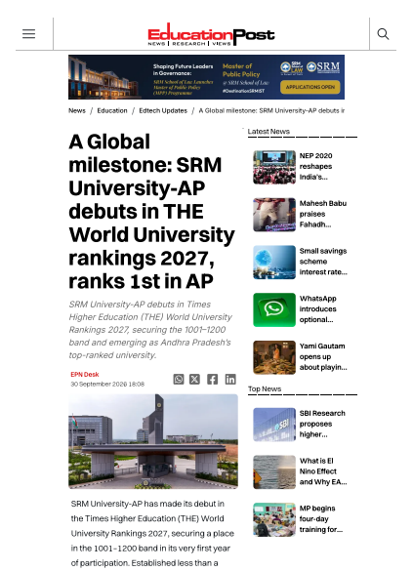Open SBI Research proposes higher article

click(x=322, y=424)
